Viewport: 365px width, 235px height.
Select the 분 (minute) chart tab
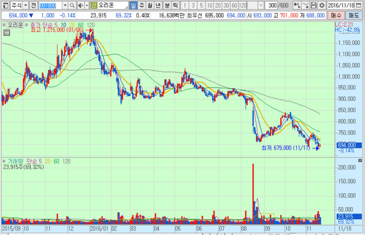(x=167, y=5)
